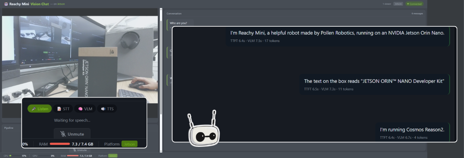Viewport: 464px width, 158px height.
Task: Click the 'TTFT 6.4s · VLM 7.5s · 17 tokens' stats
Action: click(x=255, y=41)
